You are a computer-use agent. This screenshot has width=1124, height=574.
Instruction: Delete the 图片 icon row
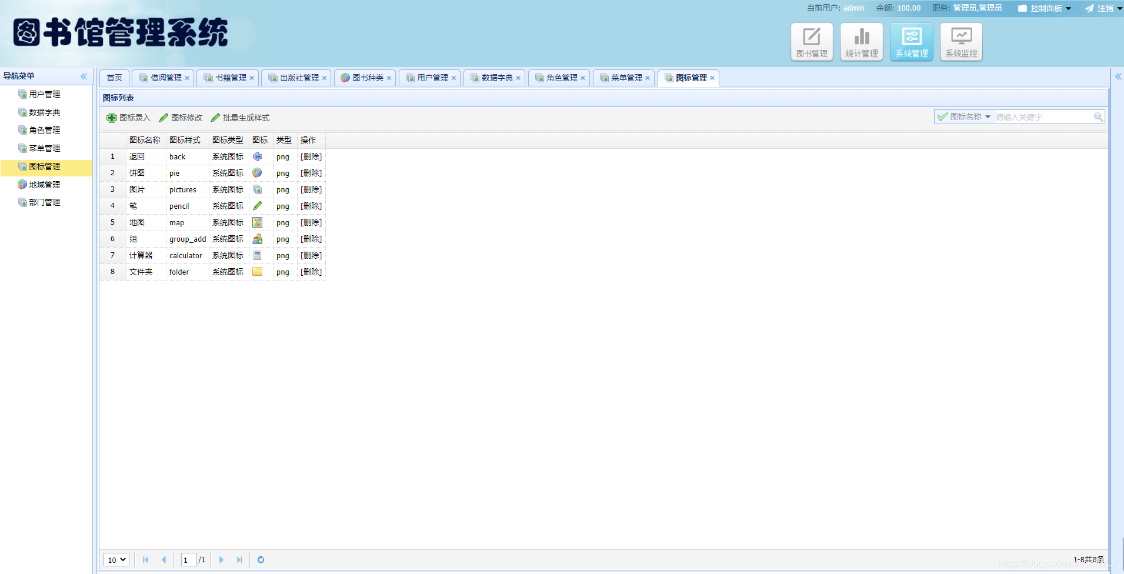(311, 190)
